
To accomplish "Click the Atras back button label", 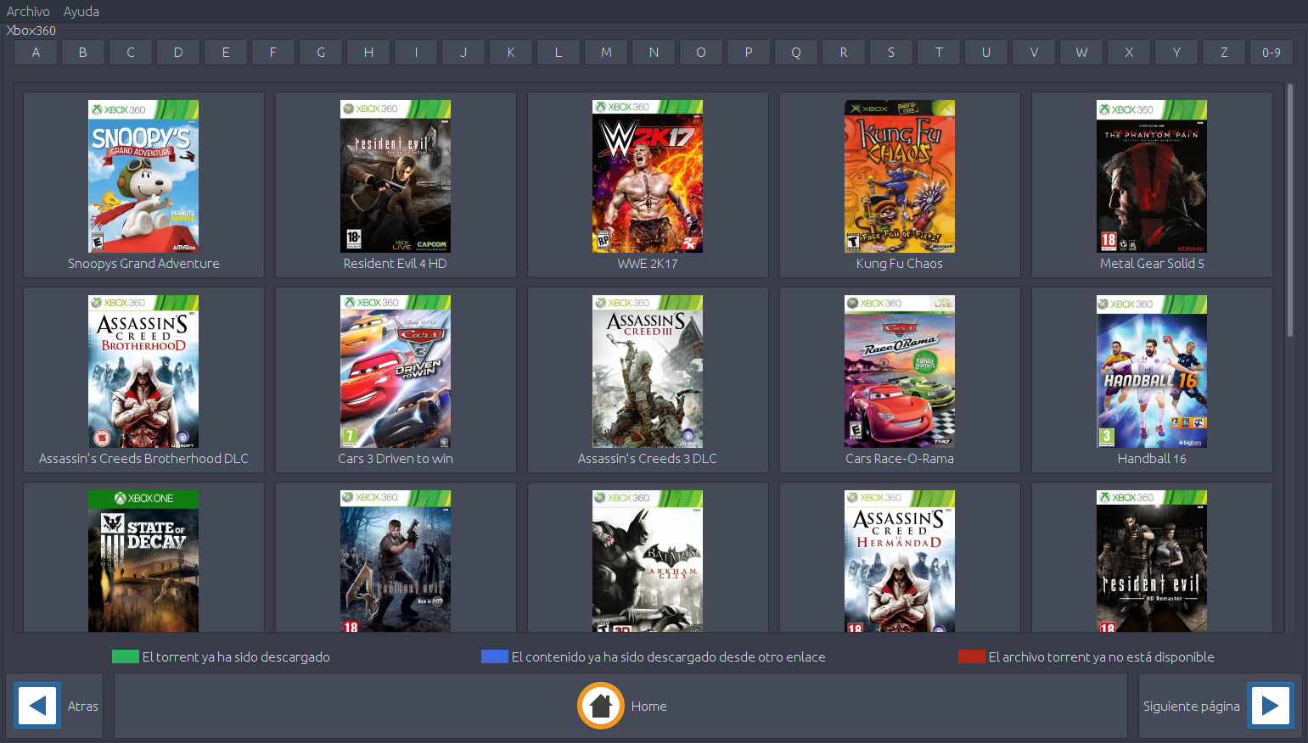I will [x=83, y=706].
